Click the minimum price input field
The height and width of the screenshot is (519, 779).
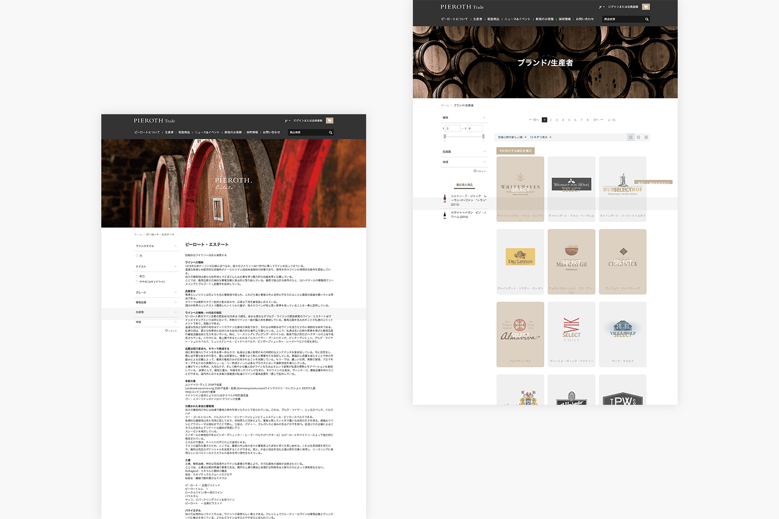coord(453,128)
